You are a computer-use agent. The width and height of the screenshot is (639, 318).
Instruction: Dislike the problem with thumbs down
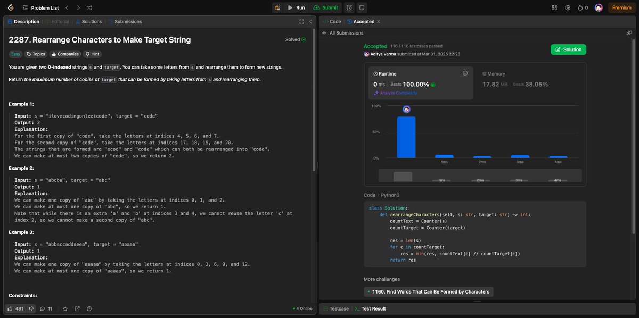tap(31, 308)
